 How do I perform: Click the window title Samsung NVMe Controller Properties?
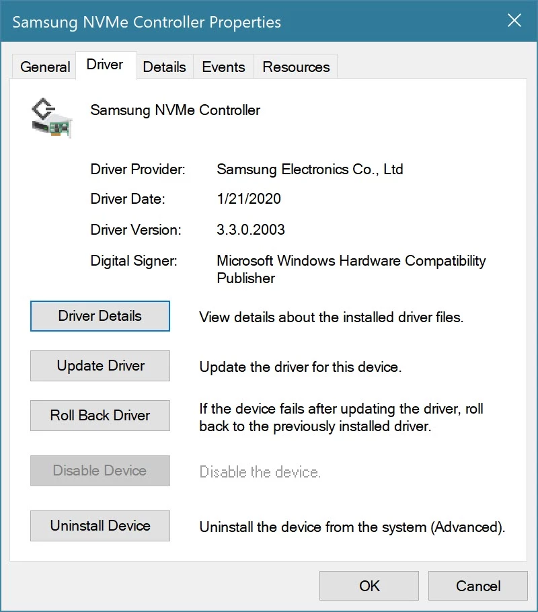[147, 22]
